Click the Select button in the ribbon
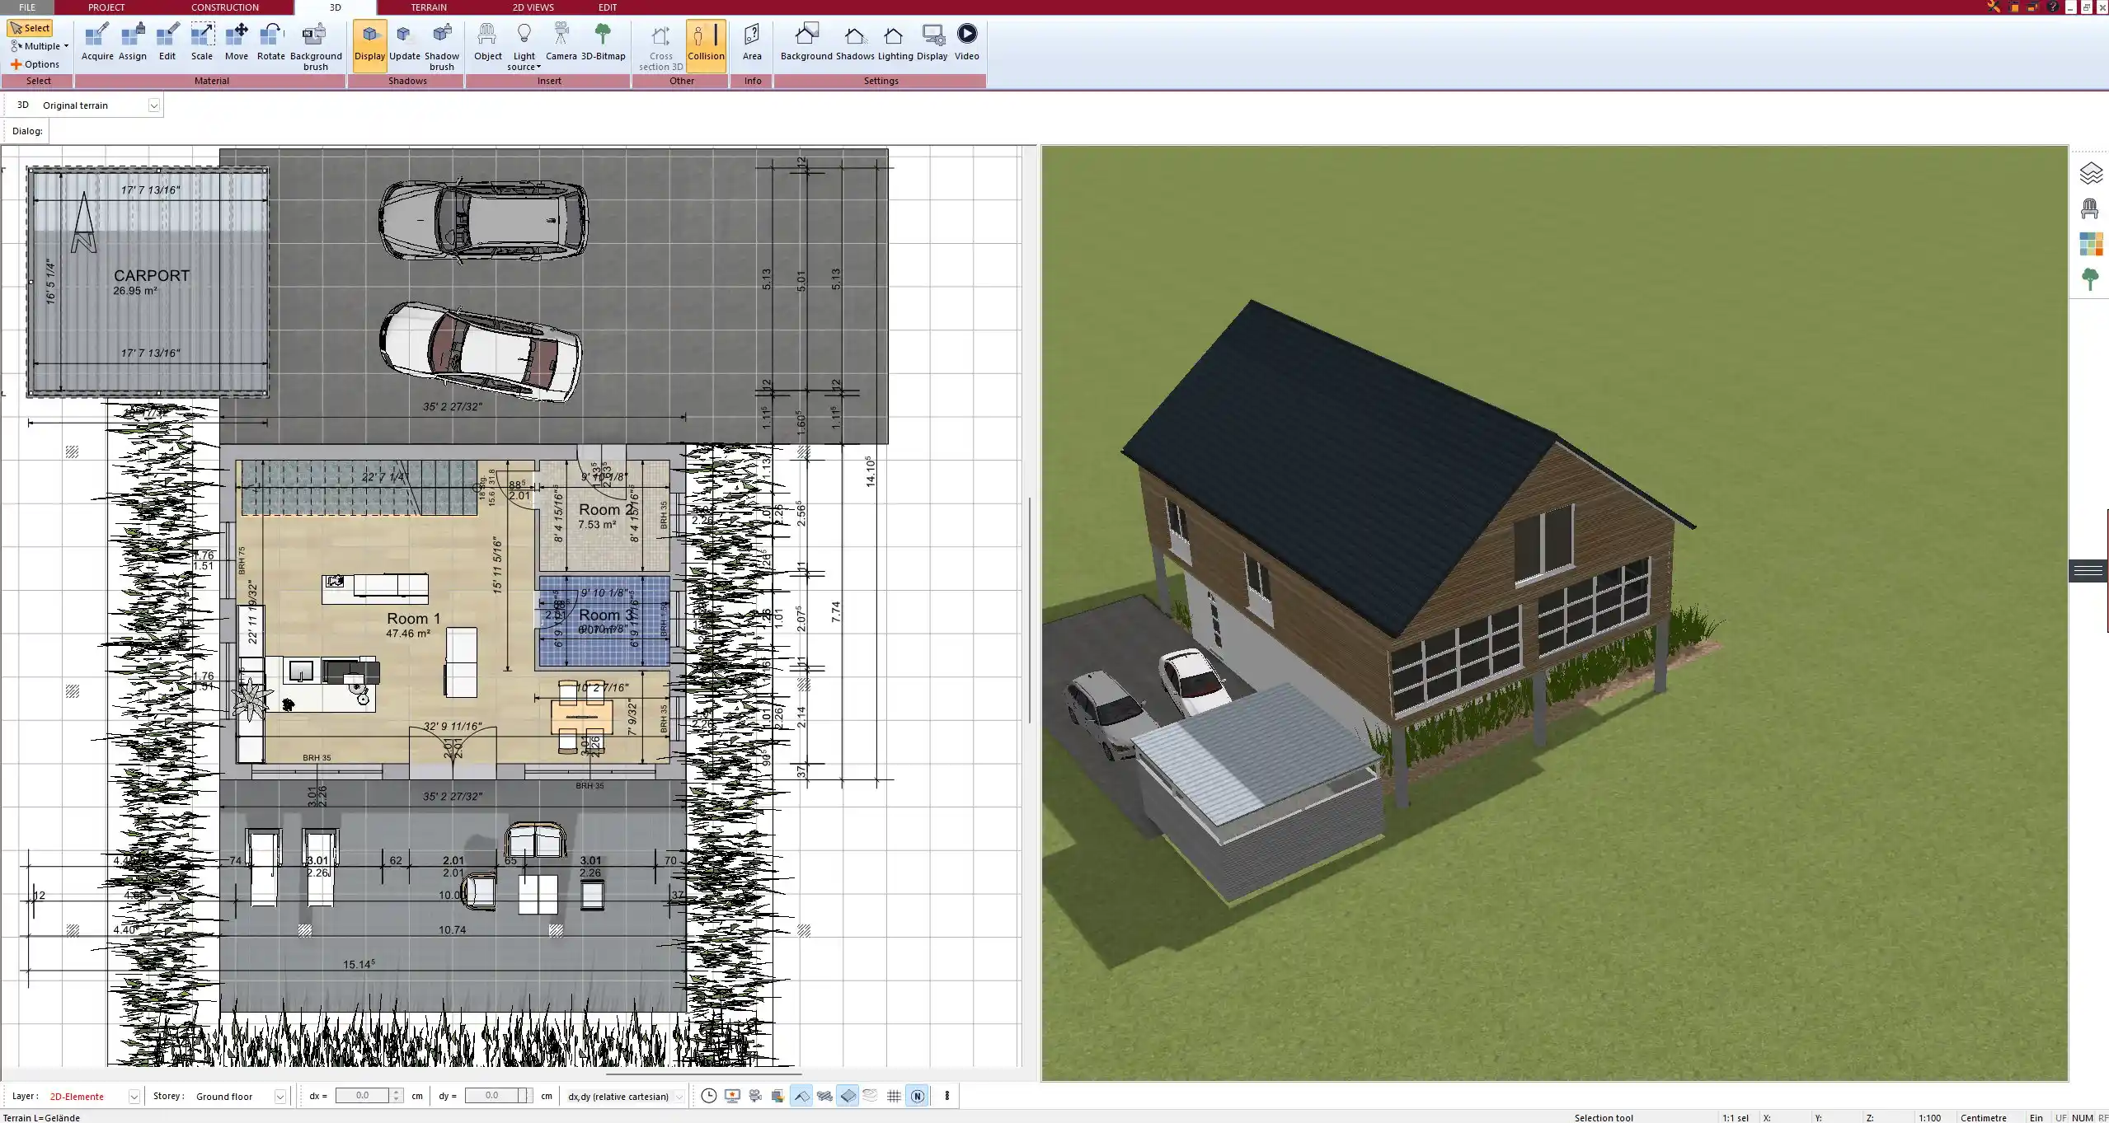2109x1123 pixels. pos(31,27)
